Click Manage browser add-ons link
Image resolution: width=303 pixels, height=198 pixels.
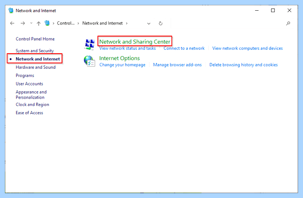[x=177, y=65]
